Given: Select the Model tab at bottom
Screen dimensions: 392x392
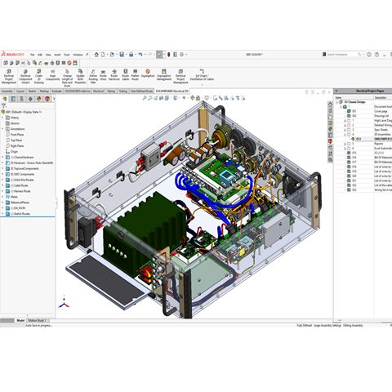Looking at the screenshot, I should pos(20,321).
